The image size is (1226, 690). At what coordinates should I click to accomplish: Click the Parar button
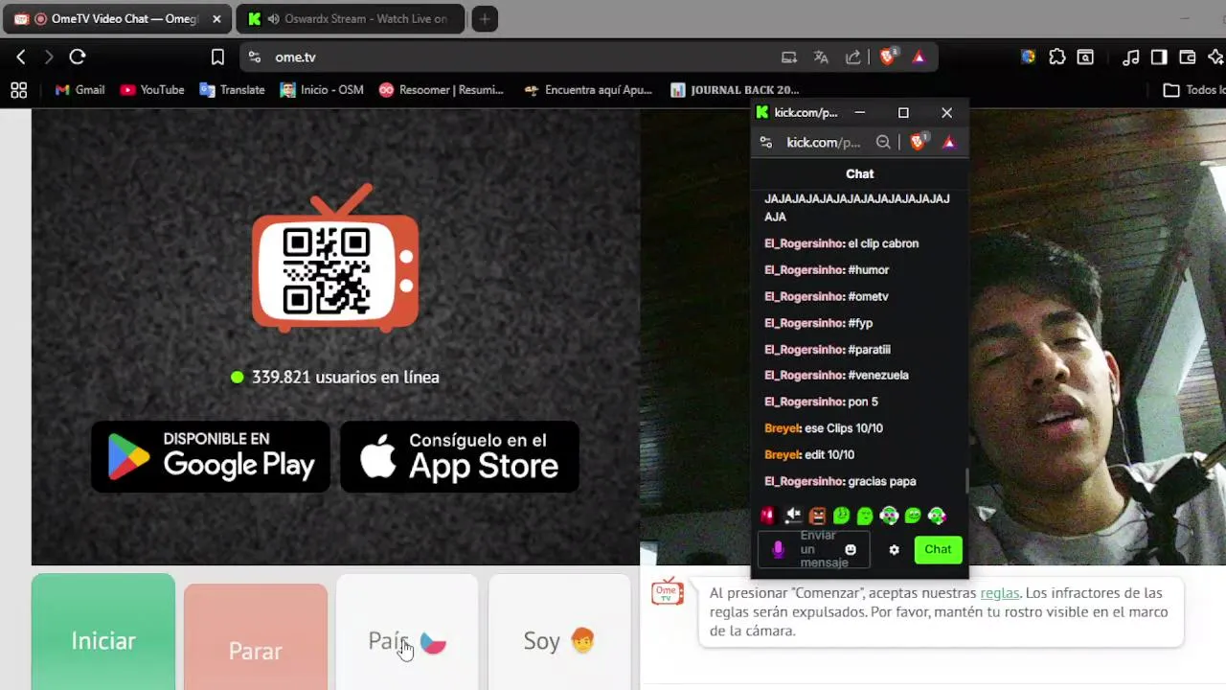pyautogui.click(x=256, y=637)
